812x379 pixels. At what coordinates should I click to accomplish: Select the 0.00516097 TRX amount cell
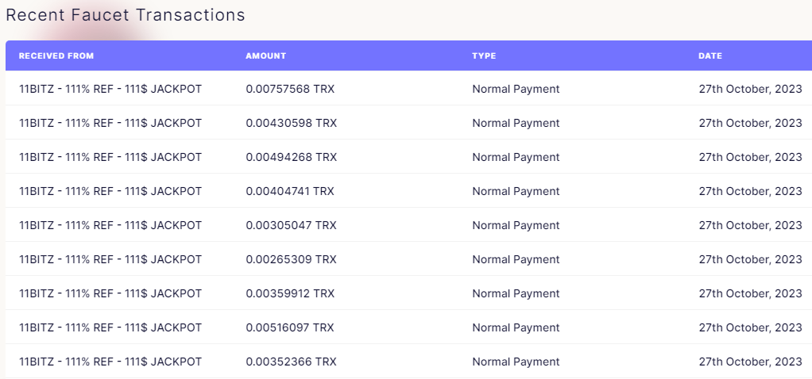pyautogui.click(x=290, y=327)
